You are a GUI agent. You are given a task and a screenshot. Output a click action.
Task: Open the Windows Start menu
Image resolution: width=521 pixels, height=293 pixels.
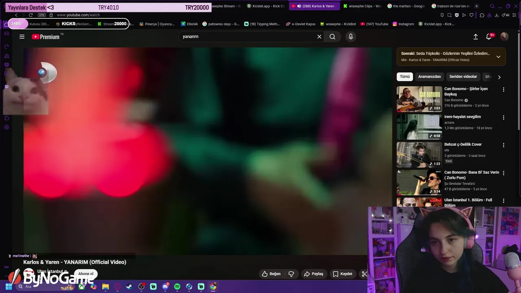click(9, 286)
